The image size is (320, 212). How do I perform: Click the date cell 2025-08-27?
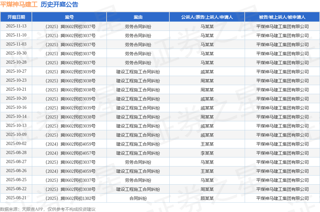click(16, 161)
